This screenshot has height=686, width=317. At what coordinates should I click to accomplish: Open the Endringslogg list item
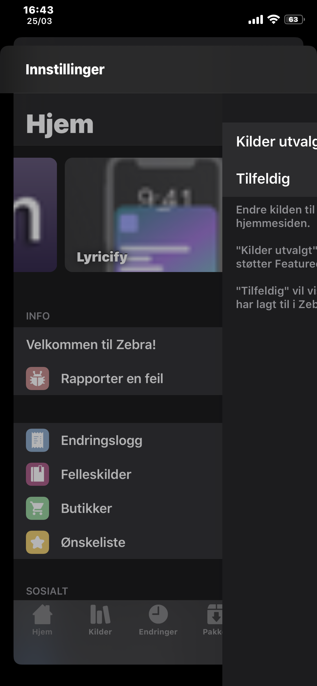pyautogui.click(x=118, y=440)
